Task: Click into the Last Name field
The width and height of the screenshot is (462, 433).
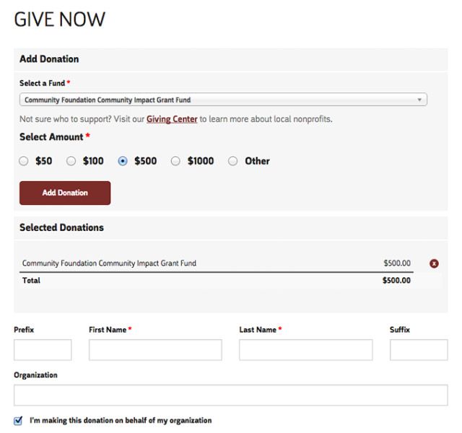Action: pos(306,350)
